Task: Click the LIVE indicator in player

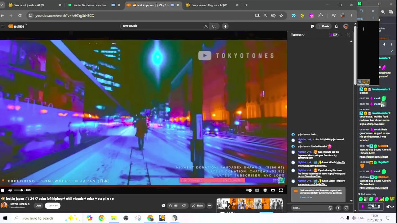Action: [x=27, y=190]
